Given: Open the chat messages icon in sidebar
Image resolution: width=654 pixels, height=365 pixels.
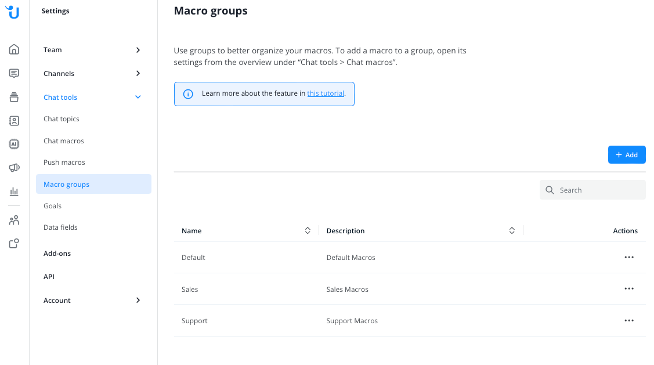Looking at the screenshot, I should 14,73.
